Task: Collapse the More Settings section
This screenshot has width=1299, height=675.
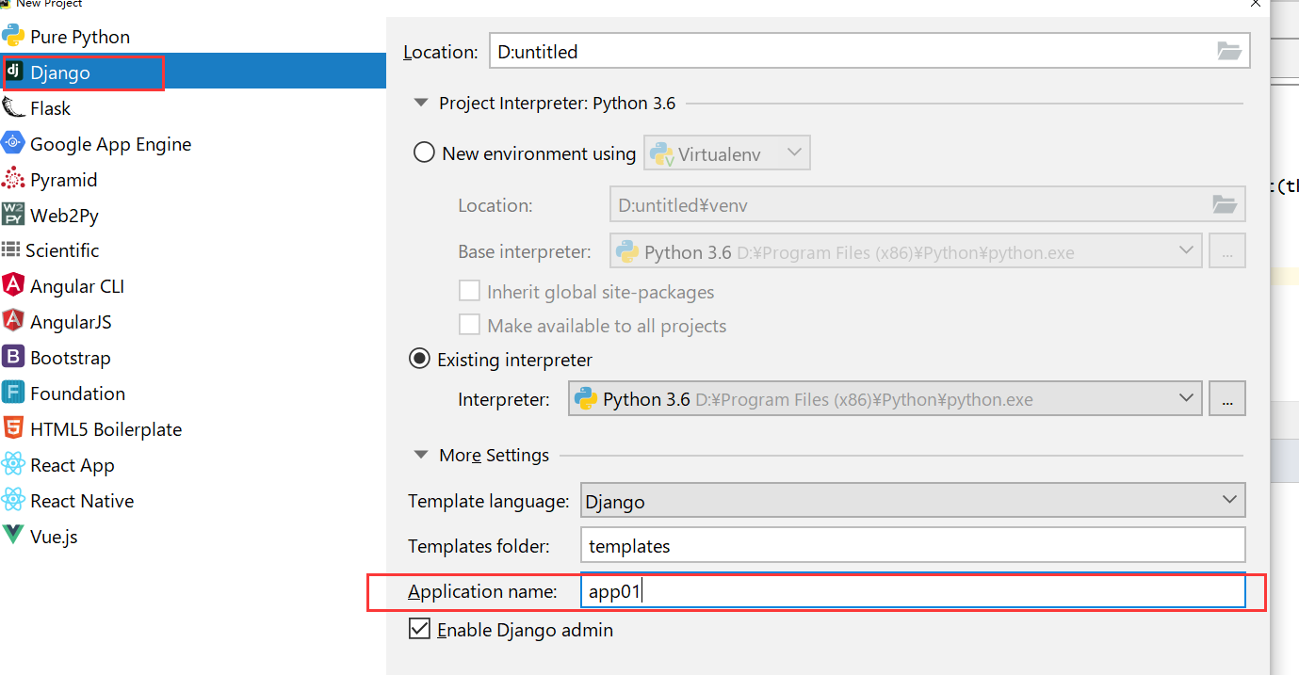Action: [x=420, y=456]
